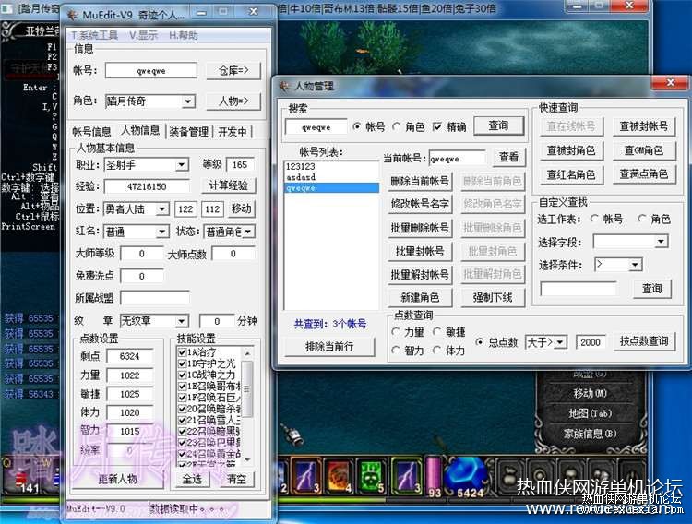Click the lightning skill beside the fire skill
Image resolution: width=692 pixels, height=524 pixels.
click(305, 476)
